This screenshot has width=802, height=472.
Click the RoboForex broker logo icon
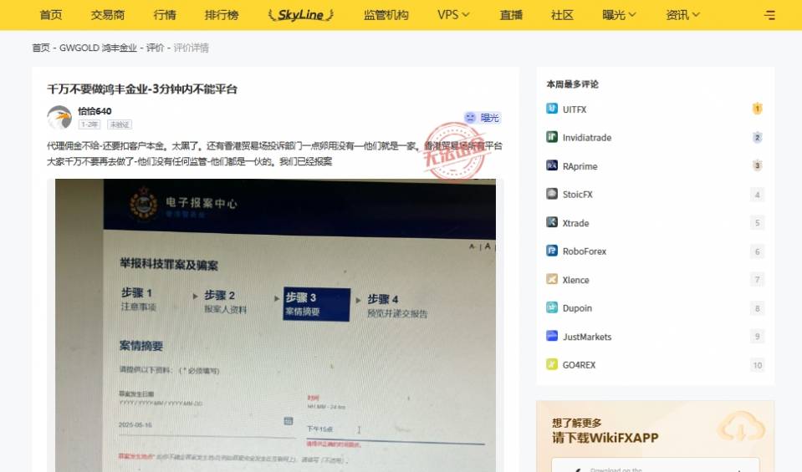pyautogui.click(x=552, y=251)
